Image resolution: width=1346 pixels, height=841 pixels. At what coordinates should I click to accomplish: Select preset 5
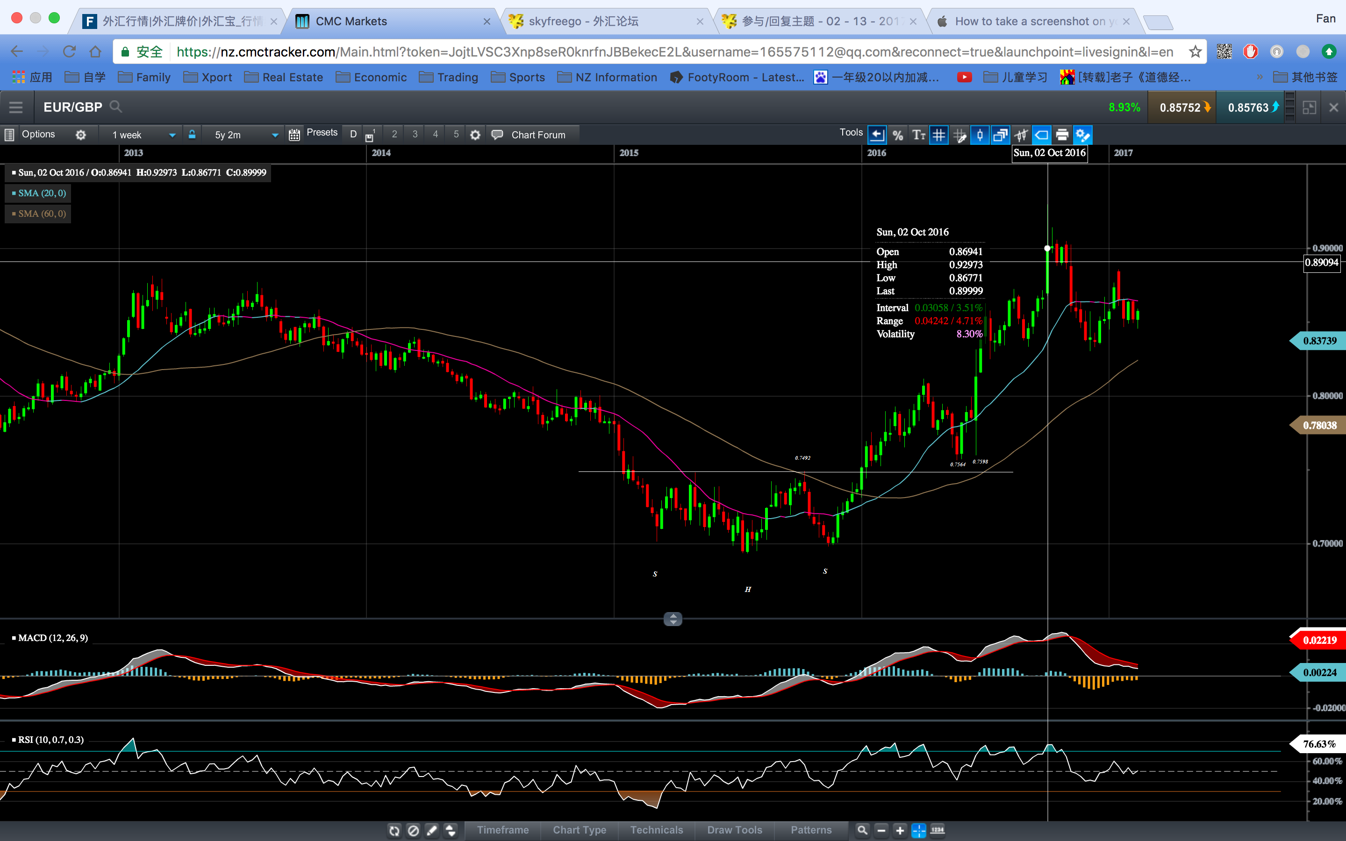(x=456, y=134)
